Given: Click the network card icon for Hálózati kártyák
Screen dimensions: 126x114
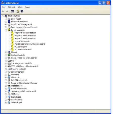Looking at the screenshot, I should [9, 55].
